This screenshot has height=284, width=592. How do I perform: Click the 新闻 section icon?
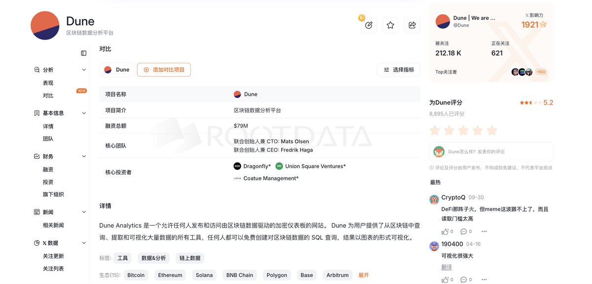pos(37,212)
